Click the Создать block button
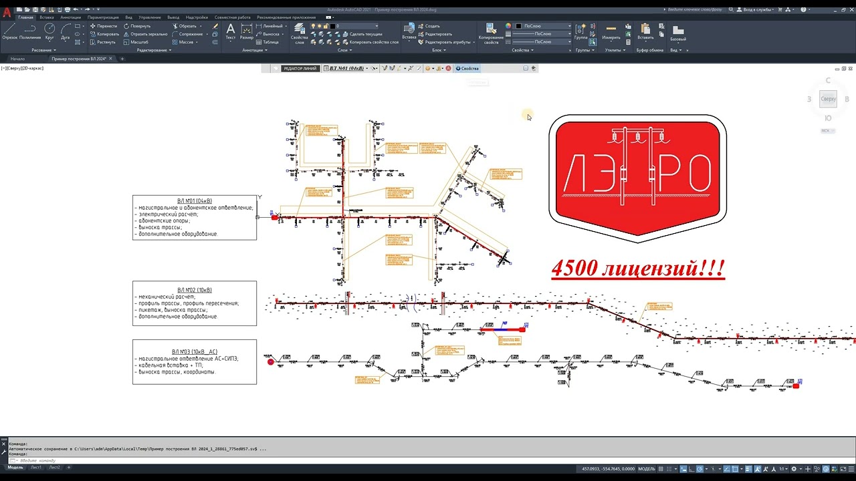 pyautogui.click(x=429, y=26)
